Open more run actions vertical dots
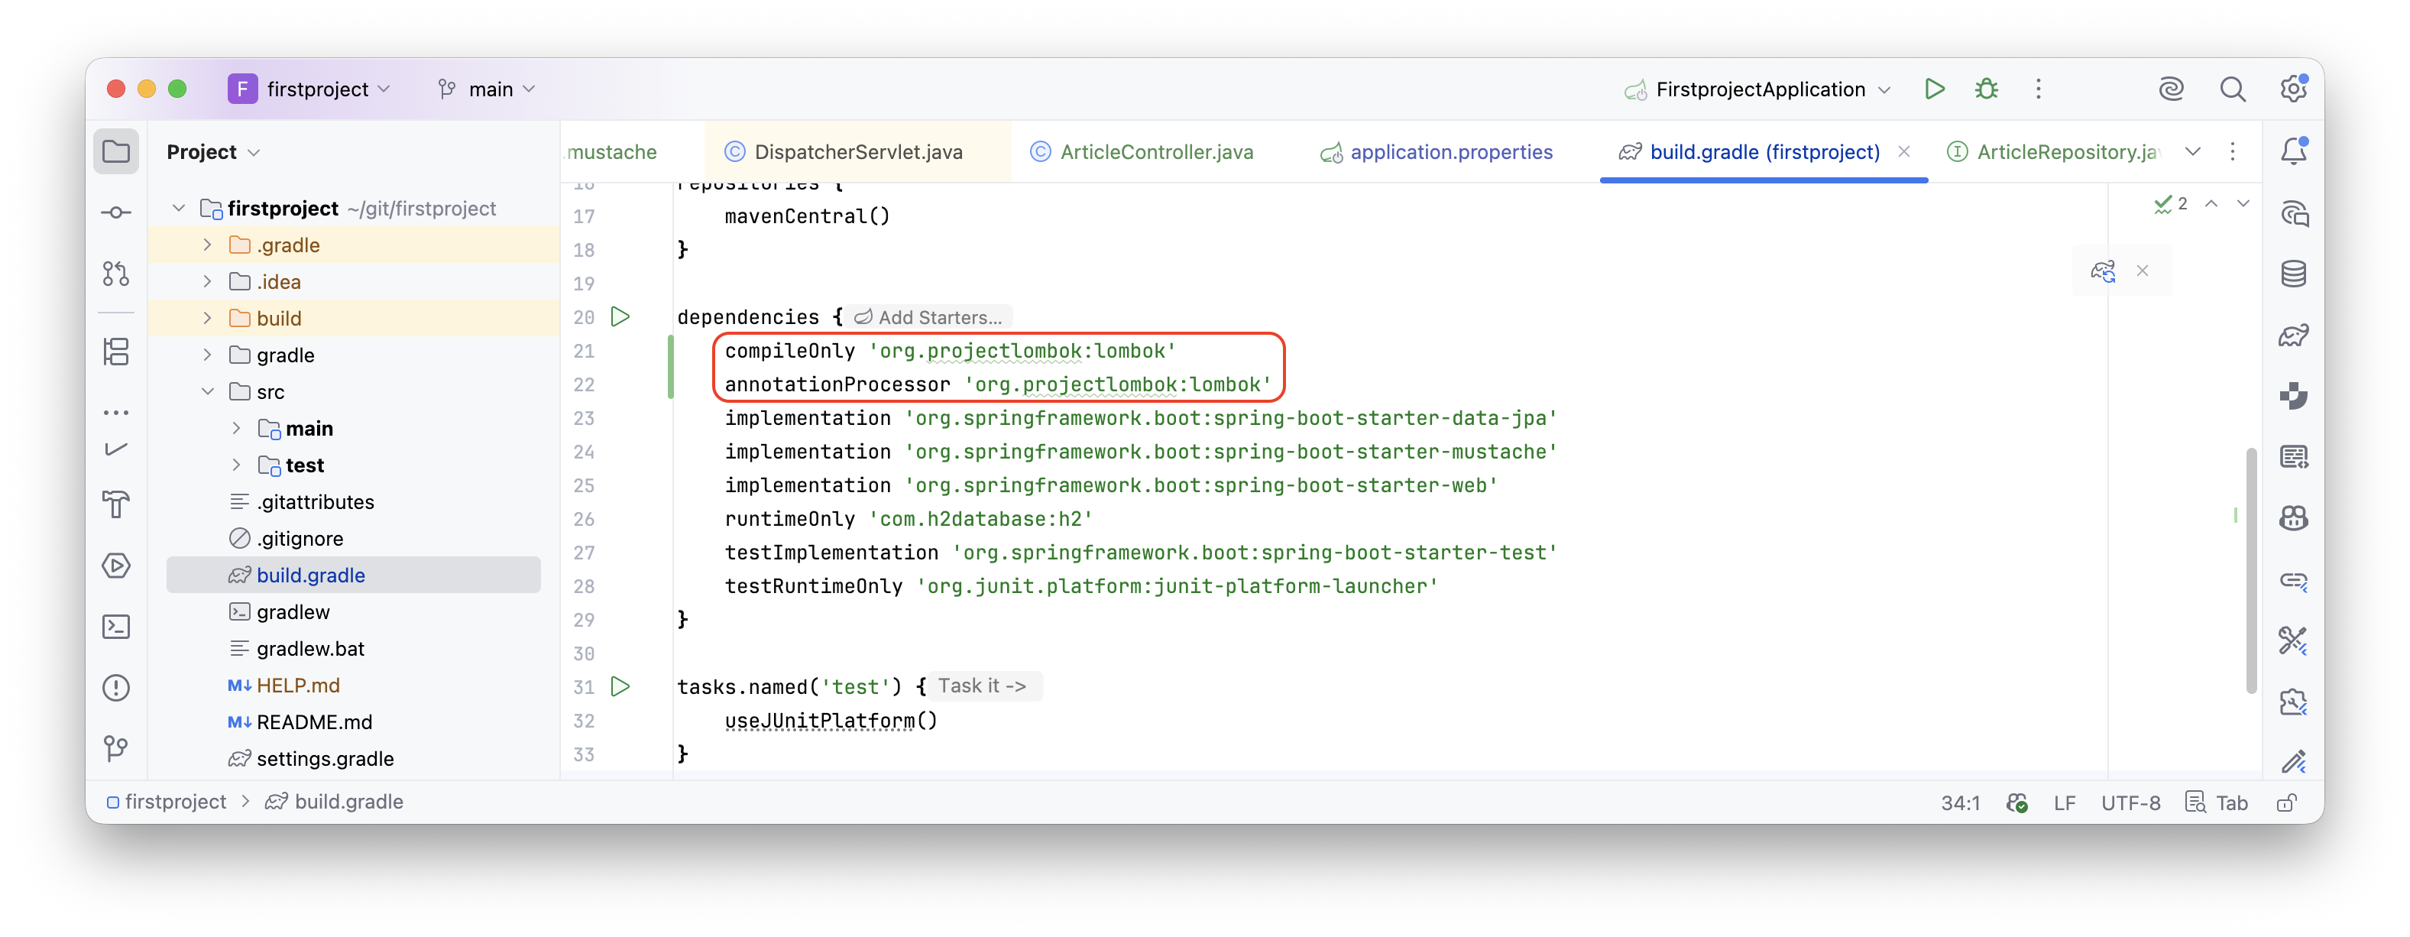The width and height of the screenshot is (2410, 937). pyautogui.click(x=2039, y=89)
